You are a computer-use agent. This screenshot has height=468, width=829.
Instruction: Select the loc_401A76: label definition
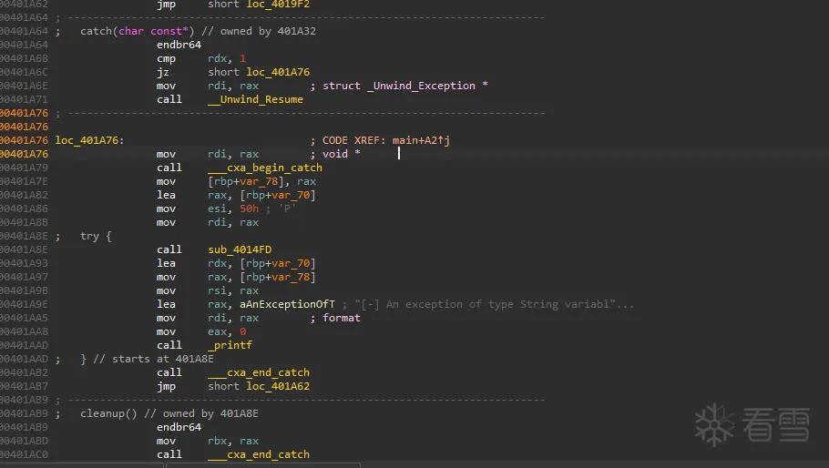tap(89, 140)
